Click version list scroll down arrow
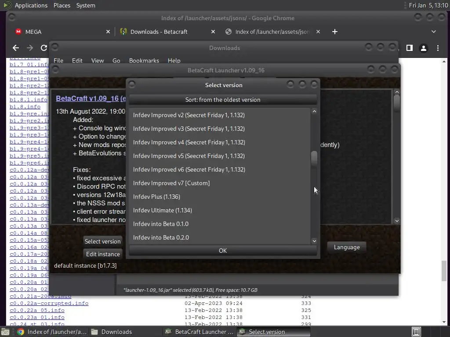Viewport: 450px width, 337px height. [314, 241]
